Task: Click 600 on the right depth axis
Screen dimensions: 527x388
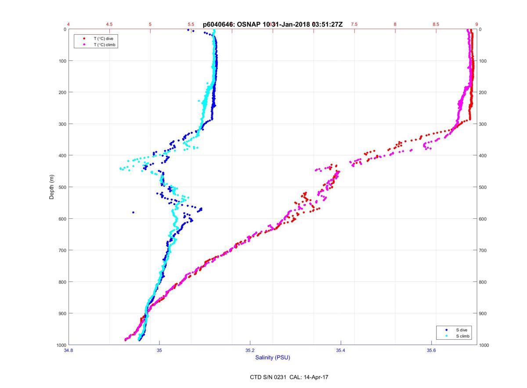Action: (x=483, y=219)
